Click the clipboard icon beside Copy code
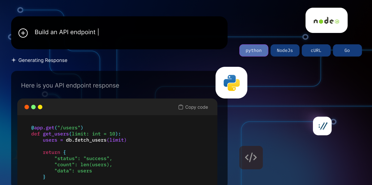The image size is (372, 185). (x=181, y=107)
